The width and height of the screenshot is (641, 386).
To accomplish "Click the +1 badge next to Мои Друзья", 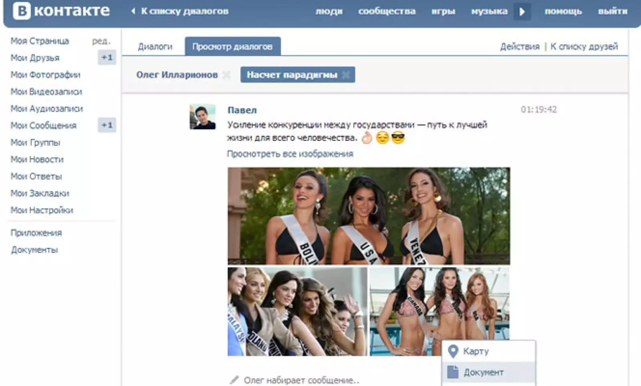I will [107, 57].
